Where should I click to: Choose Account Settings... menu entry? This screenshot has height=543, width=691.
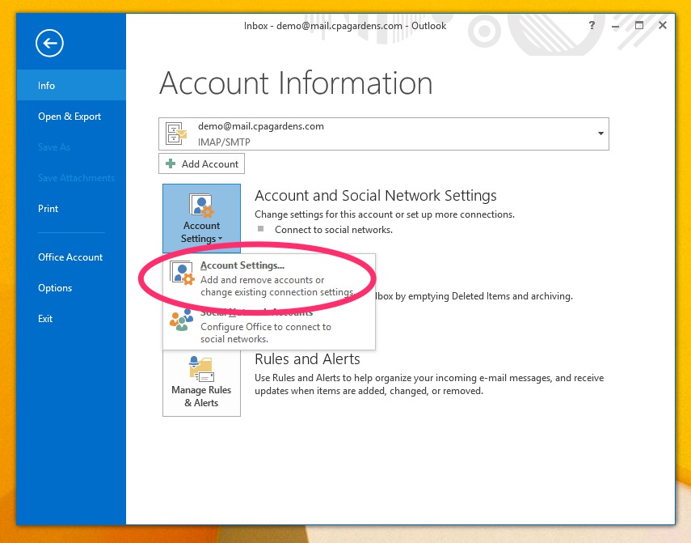(269, 278)
